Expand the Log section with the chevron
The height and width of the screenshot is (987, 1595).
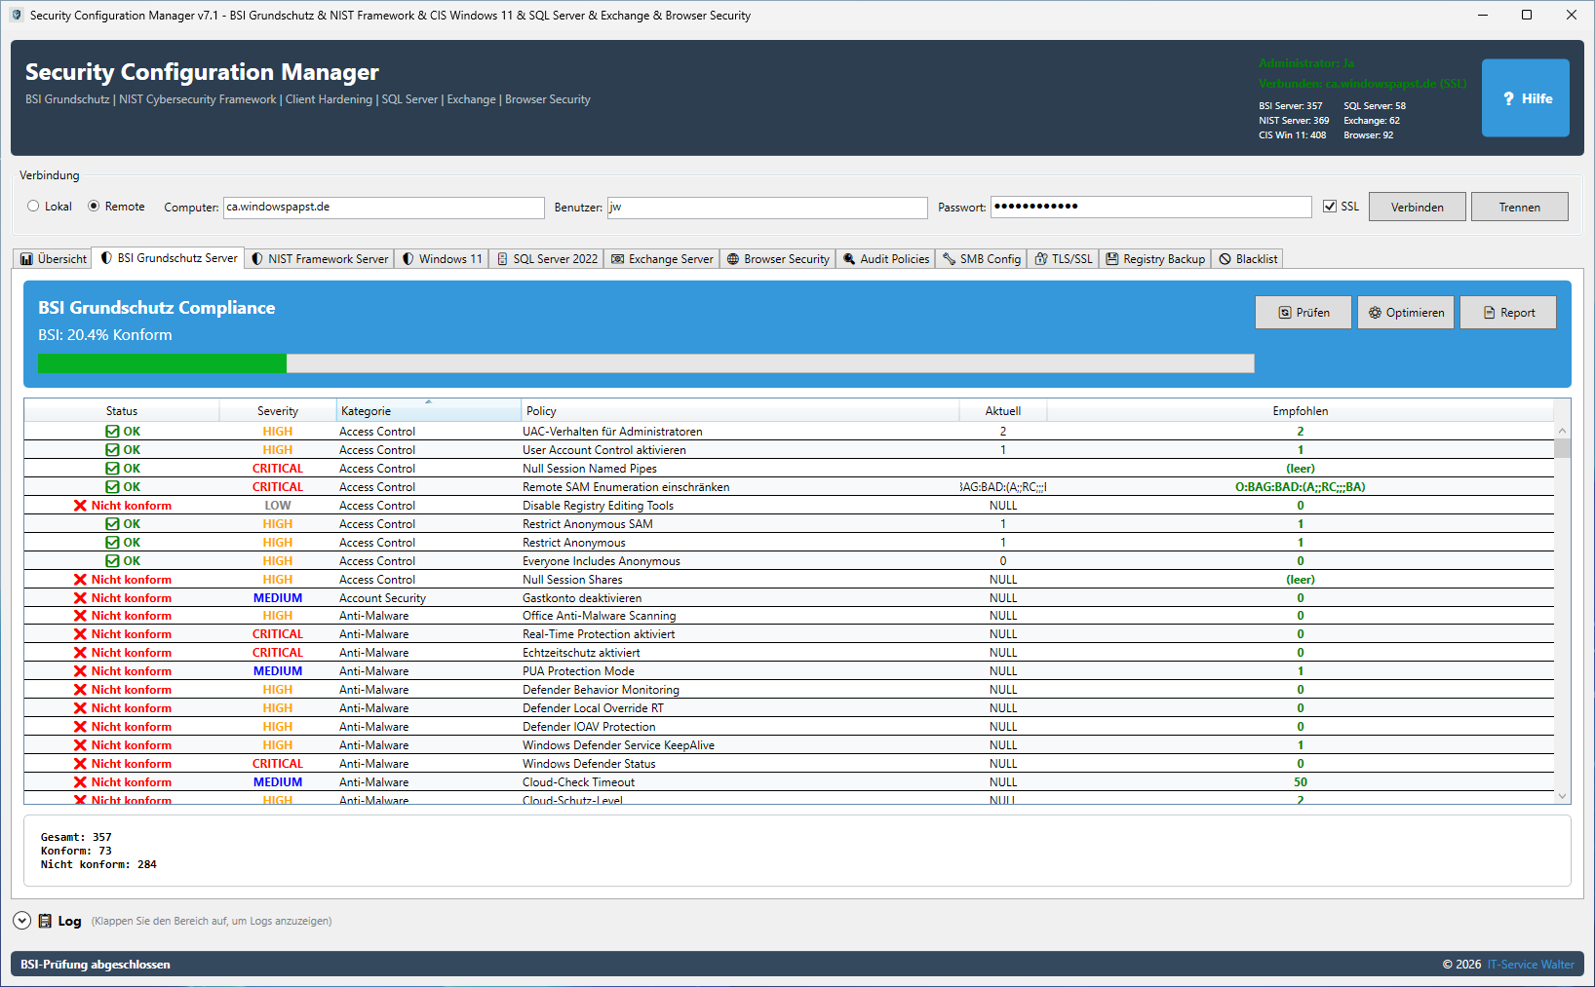[21, 921]
